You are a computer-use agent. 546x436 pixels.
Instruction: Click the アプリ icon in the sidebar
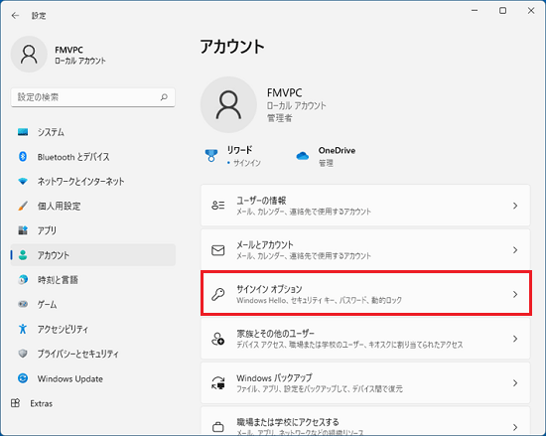[23, 230]
